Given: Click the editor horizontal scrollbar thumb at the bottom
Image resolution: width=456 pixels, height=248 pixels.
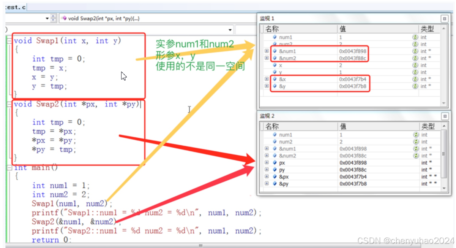Looking at the screenshot, I should click(x=201, y=245).
